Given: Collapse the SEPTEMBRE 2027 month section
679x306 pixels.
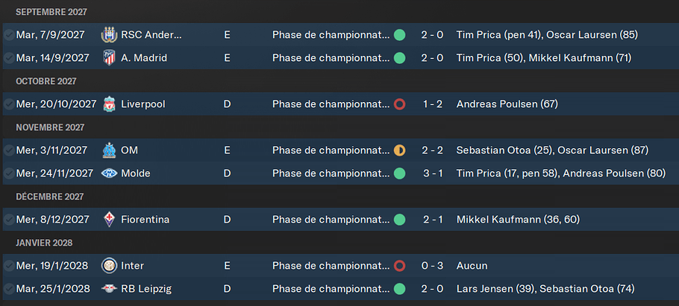Looking at the screenshot, I should coord(51,12).
